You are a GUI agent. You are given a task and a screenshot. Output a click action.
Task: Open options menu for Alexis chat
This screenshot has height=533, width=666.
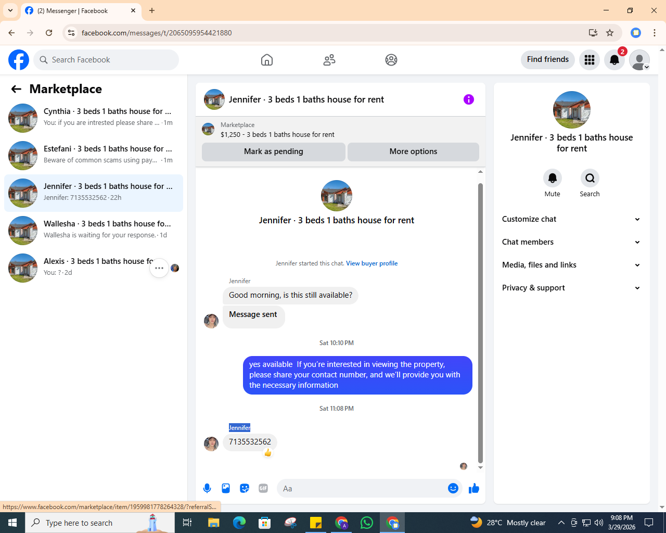(159, 268)
